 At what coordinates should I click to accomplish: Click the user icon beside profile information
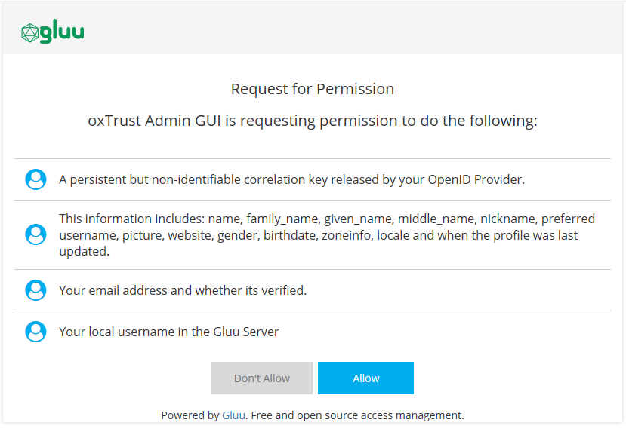pos(35,234)
